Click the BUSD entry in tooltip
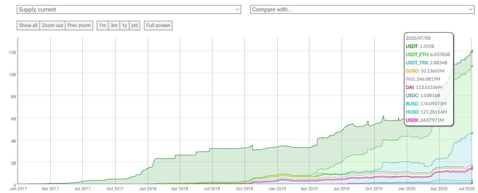 pos(425,103)
